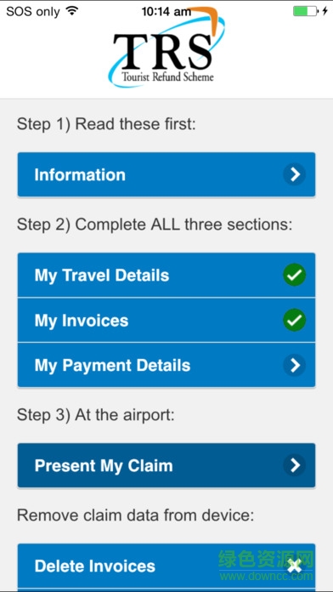
Task: Tap the SOS only status text
Action: [x=33, y=12]
